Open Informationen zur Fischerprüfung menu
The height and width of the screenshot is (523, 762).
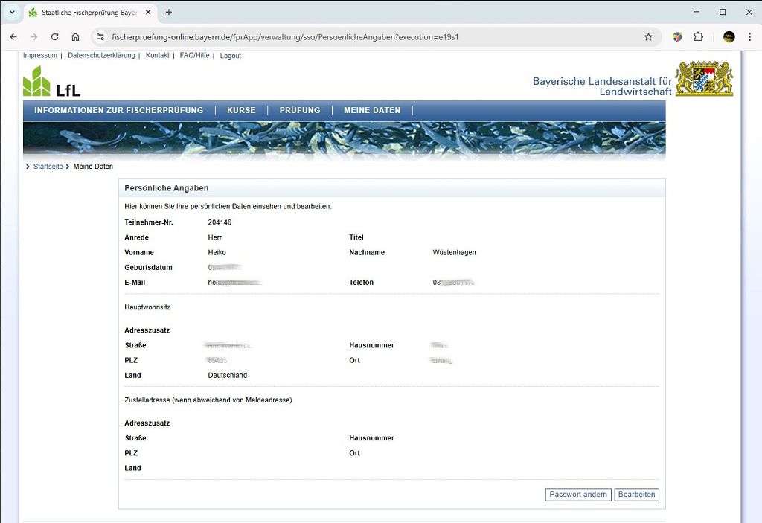tap(118, 110)
